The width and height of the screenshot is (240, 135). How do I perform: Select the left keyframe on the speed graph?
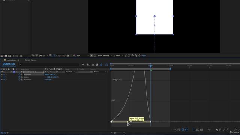(x=111, y=122)
